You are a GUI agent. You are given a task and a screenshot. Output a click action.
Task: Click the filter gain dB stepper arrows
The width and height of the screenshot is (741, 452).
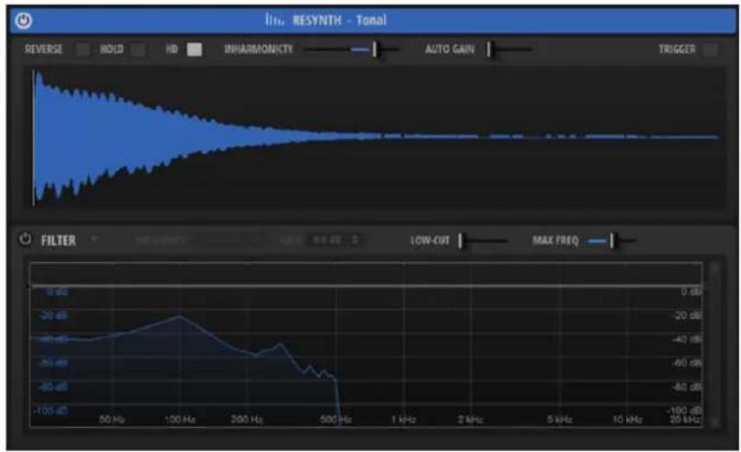point(355,240)
